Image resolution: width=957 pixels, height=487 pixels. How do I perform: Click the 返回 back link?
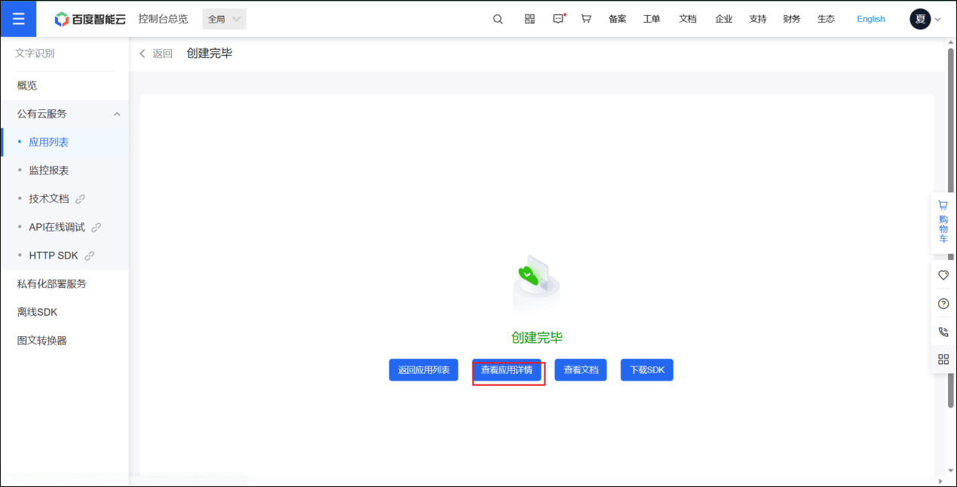click(156, 54)
